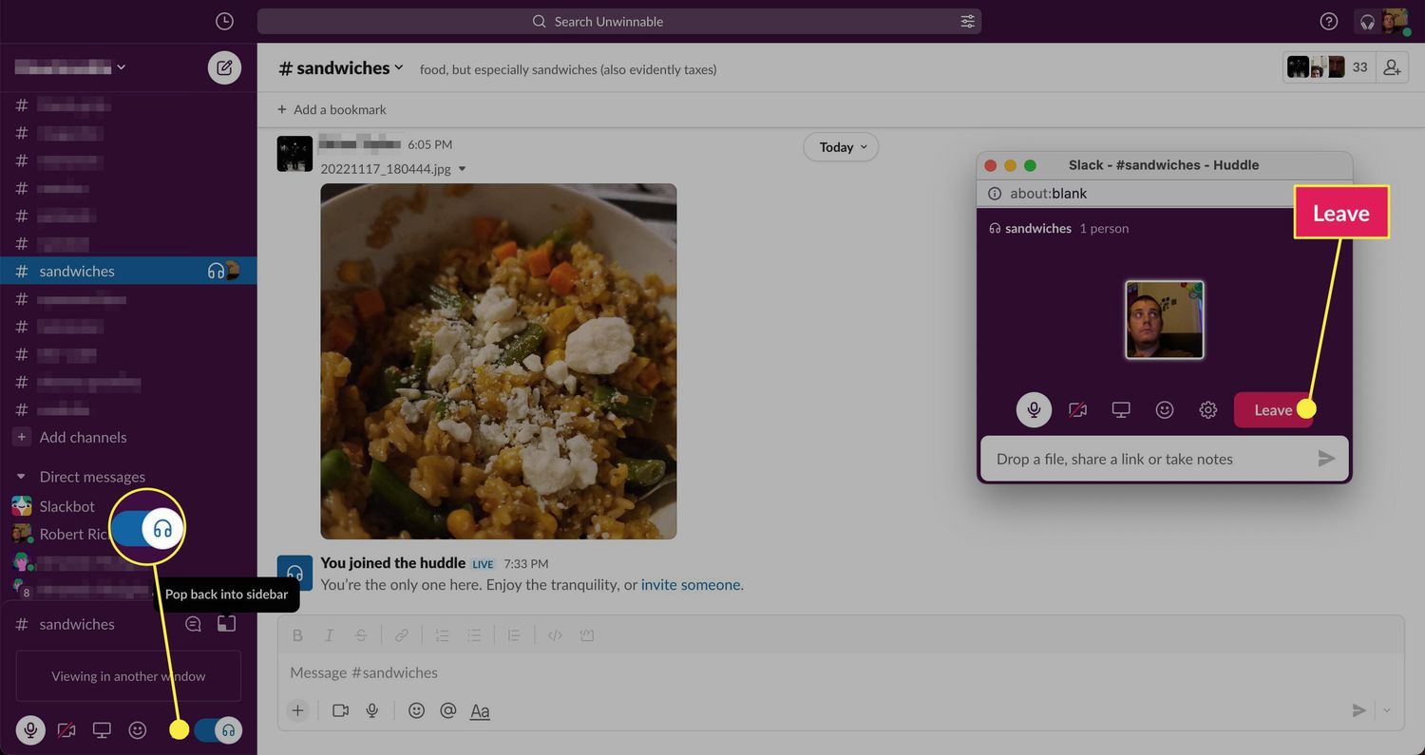Start ordered list in composer
Viewport: 1425px width, 755px height.
(x=442, y=635)
